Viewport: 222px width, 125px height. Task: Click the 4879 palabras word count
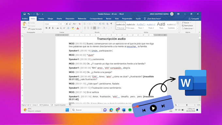[x=44, y=105]
